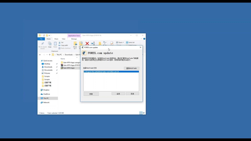
Task: Open the View ribbon tab
Action: (x=64, y=39)
